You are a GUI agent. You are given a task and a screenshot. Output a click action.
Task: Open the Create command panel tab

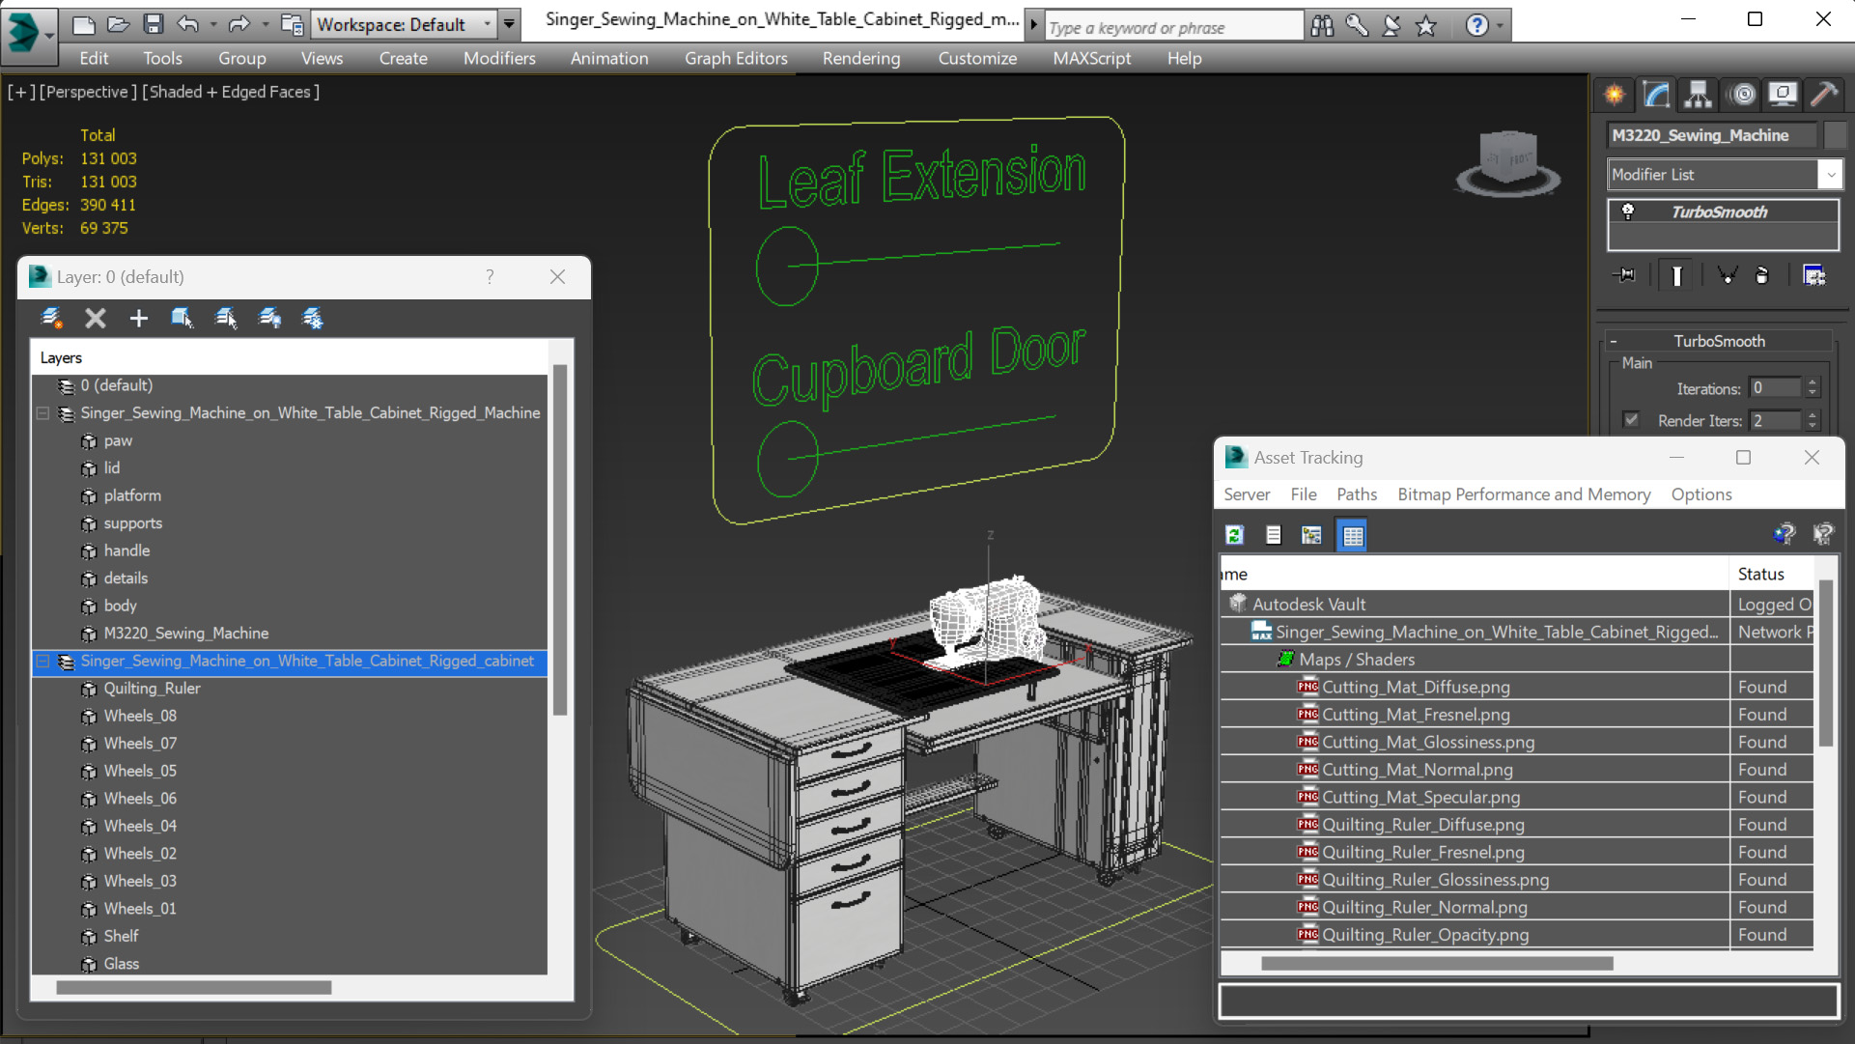(x=1615, y=95)
